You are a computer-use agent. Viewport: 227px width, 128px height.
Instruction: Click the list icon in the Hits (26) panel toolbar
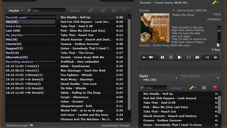click(x=204, y=88)
